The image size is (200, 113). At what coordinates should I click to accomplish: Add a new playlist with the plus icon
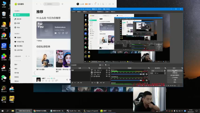tap(26, 56)
